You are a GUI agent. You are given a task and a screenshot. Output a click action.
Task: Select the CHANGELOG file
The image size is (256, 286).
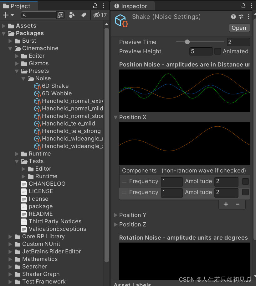point(43,184)
